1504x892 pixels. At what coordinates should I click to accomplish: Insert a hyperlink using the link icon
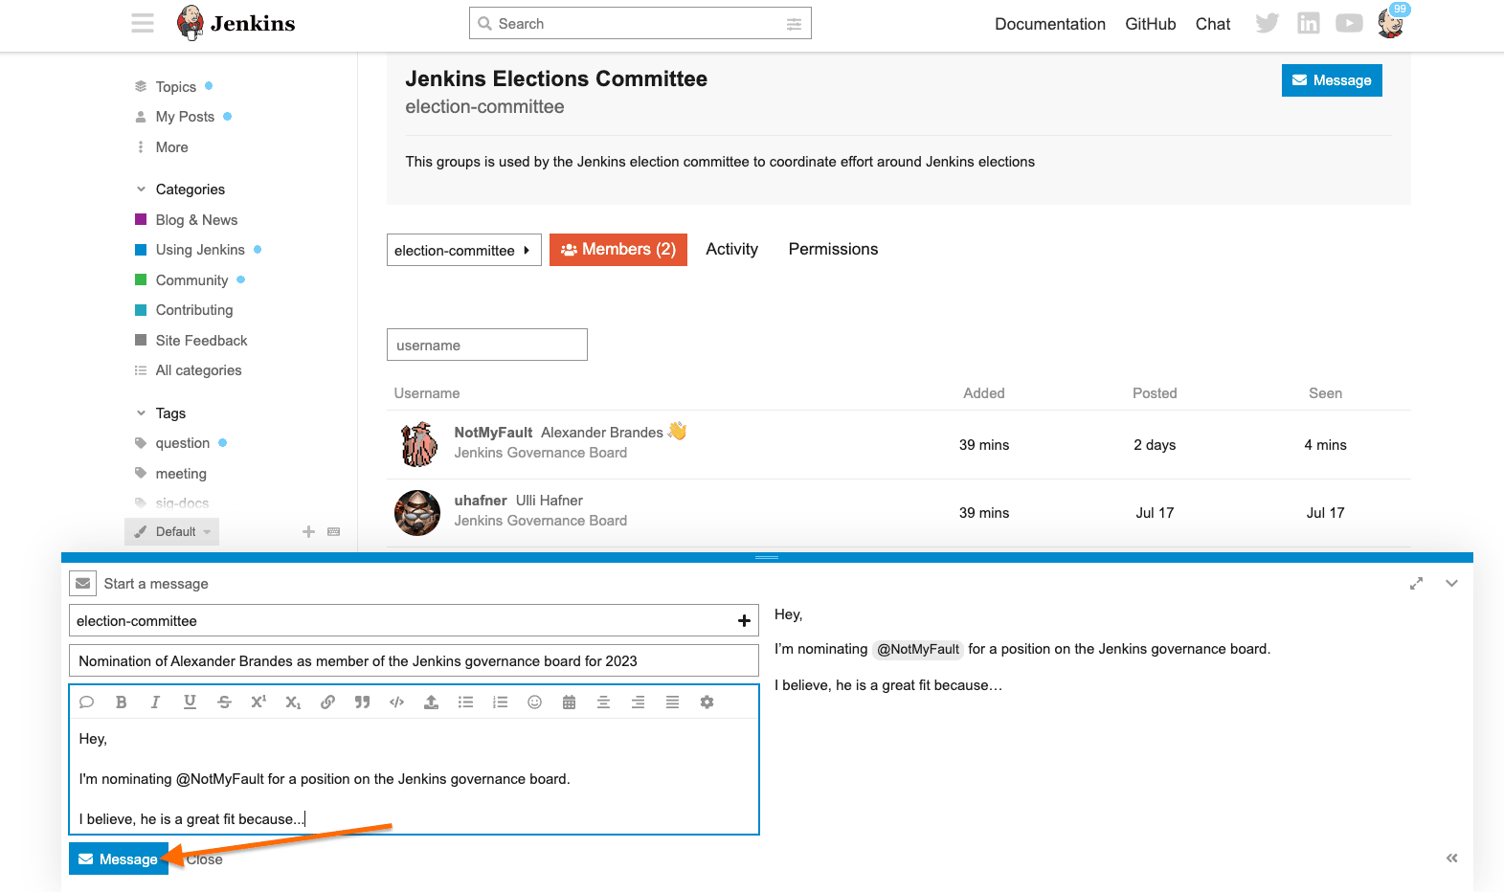tap(327, 702)
